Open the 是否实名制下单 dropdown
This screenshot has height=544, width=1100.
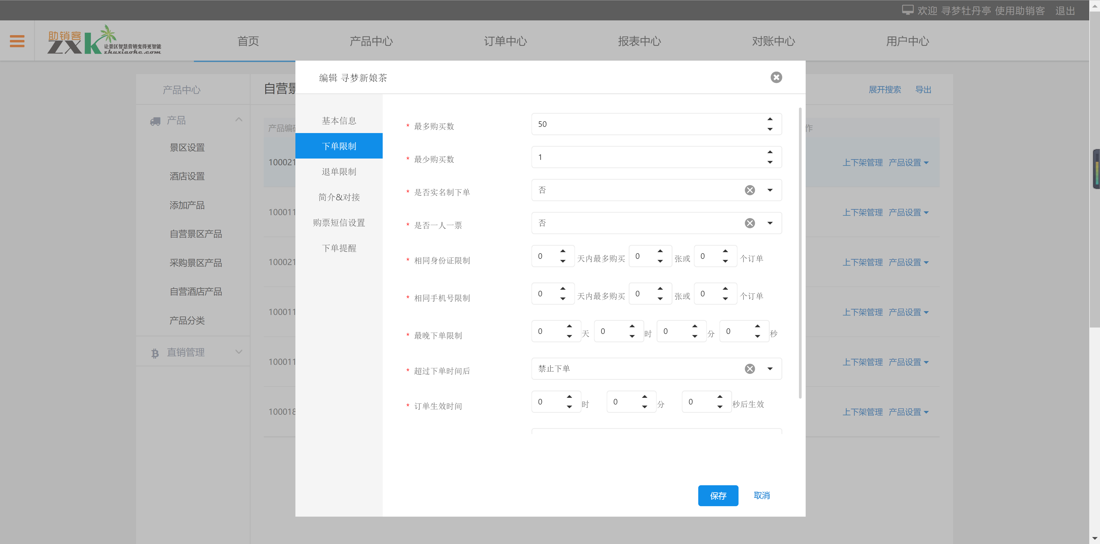pos(769,190)
